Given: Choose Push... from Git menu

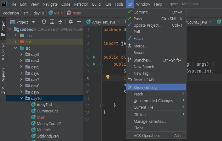Looking at the screenshot, I should click(x=156, y=19).
